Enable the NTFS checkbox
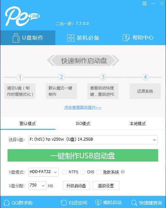166x208 pixels. click(65, 172)
